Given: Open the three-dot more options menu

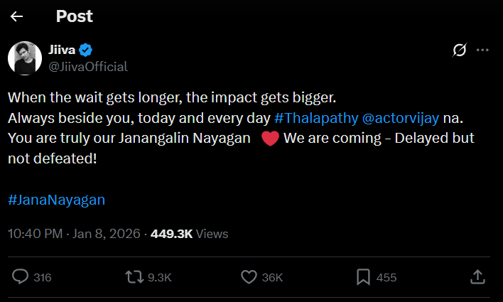Looking at the screenshot, I should [482, 50].
